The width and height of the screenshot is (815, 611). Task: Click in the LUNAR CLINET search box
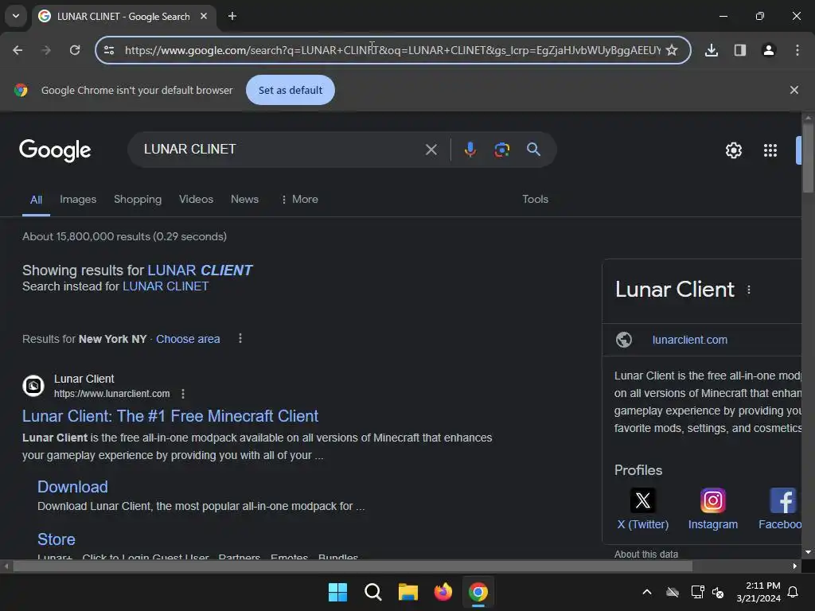281,149
